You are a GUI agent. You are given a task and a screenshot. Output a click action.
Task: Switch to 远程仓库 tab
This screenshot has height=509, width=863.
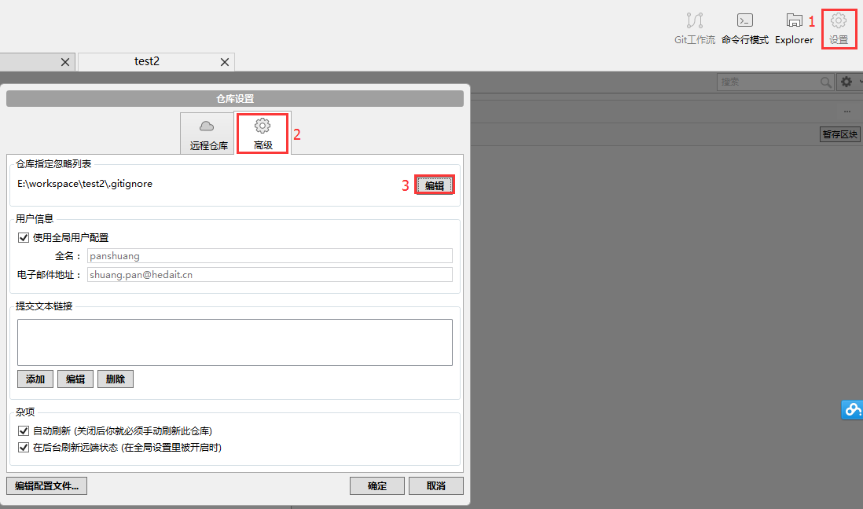pos(208,134)
